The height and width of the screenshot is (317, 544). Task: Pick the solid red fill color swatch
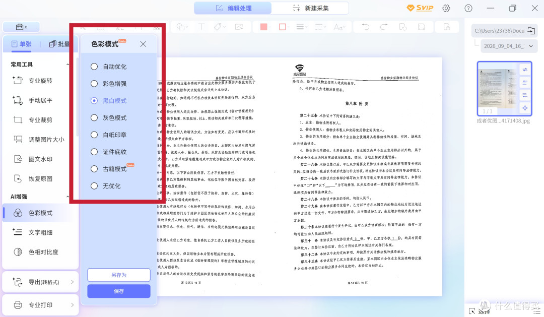pyautogui.click(x=263, y=27)
